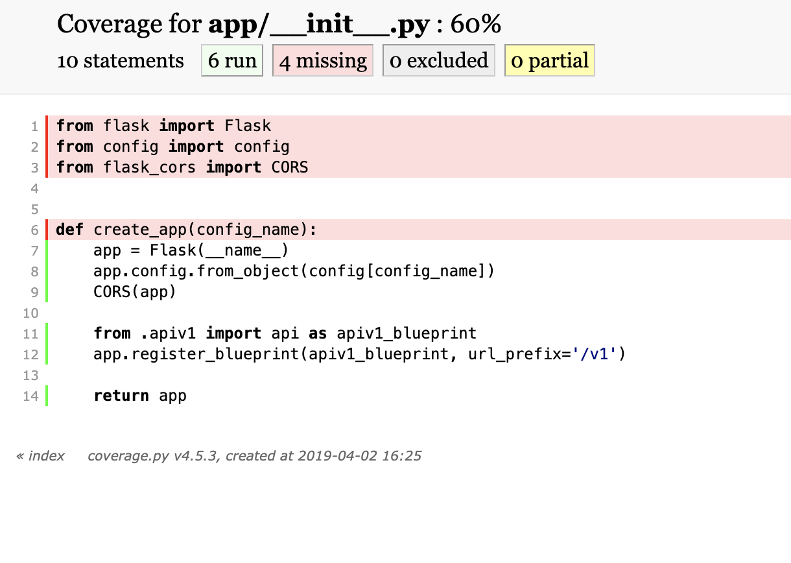Click the missing def create_app line
Viewport: 791px width, 563px height.
[x=186, y=230]
